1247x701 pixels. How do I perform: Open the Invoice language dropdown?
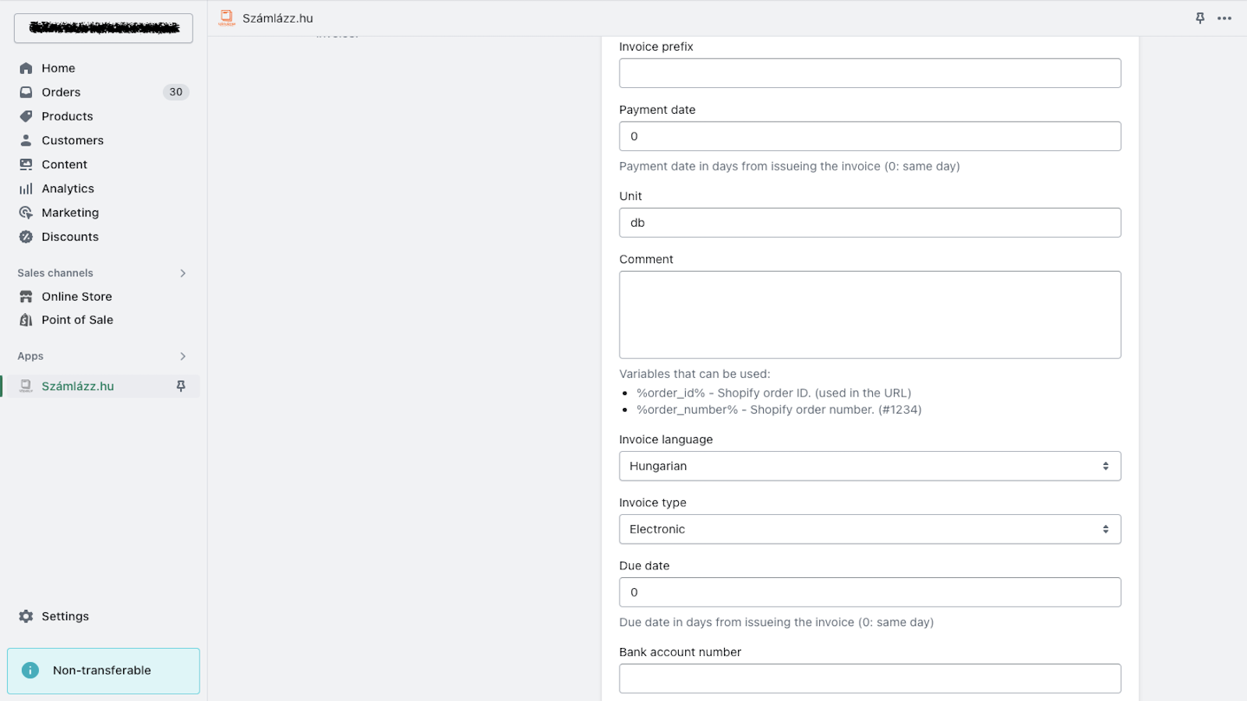click(x=870, y=466)
